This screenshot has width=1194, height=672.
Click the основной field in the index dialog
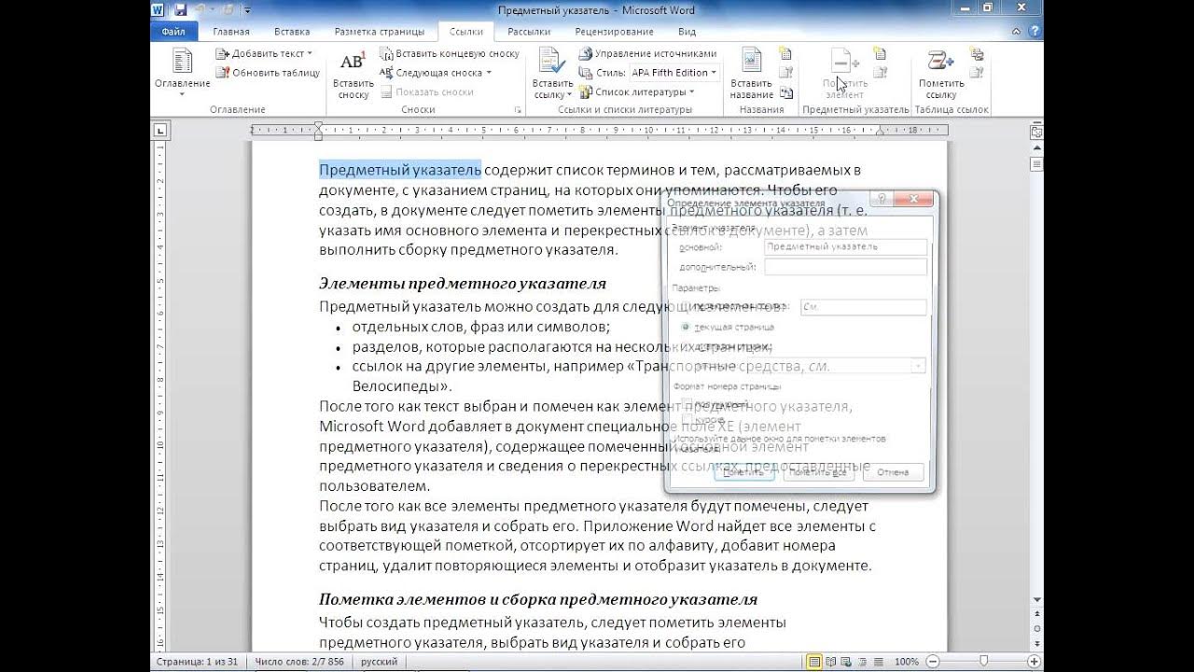click(x=845, y=247)
